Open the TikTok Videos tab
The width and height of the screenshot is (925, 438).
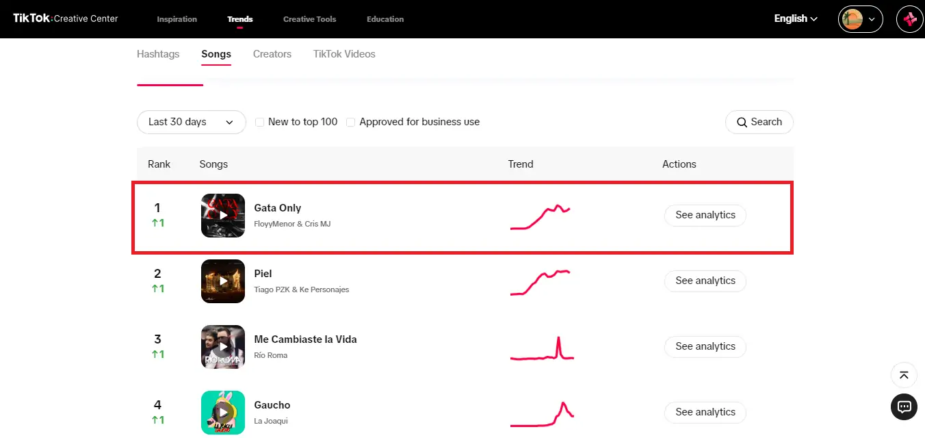[344, 54]
